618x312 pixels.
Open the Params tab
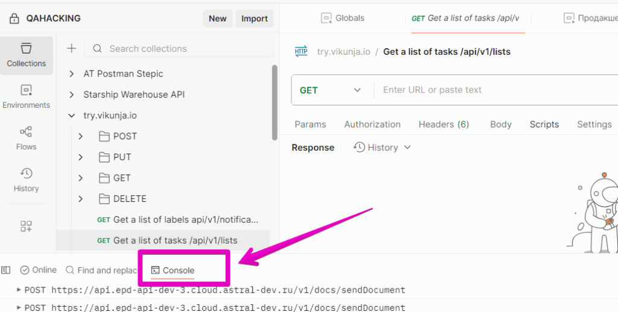pyautogui.click(x=310, y=124)
